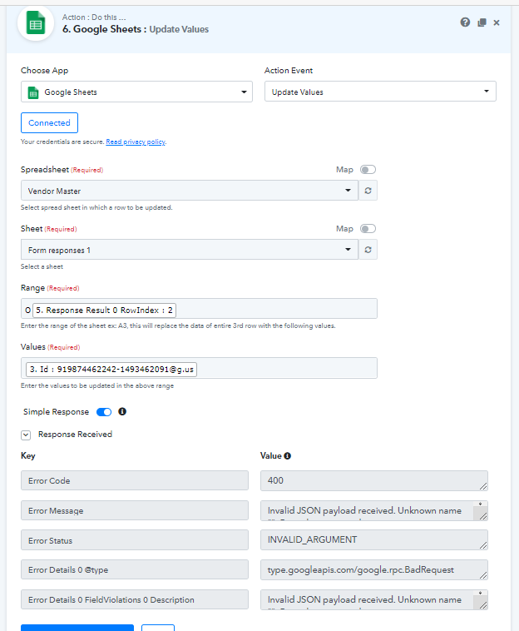The width and height of the screenshot is (519, 631).
Task: Click the clone step icon
Action: (x=482, y=22)
